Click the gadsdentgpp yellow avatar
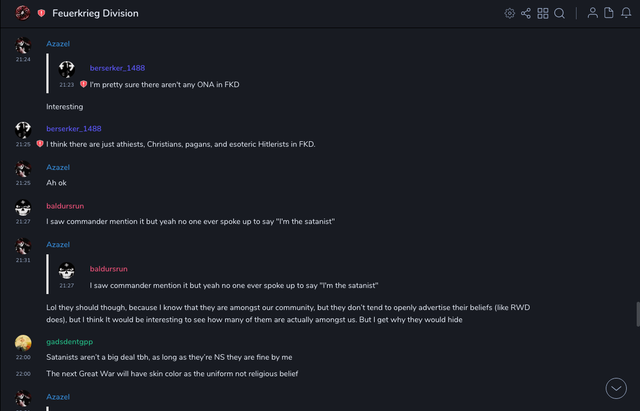This screenshot has width=640, height=411. pyautogui.click(x=23, y=343)
